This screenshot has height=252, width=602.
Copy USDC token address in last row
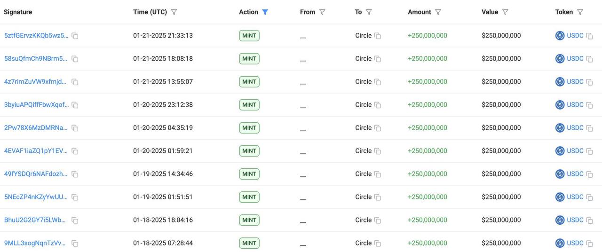[x=589, y=244]
